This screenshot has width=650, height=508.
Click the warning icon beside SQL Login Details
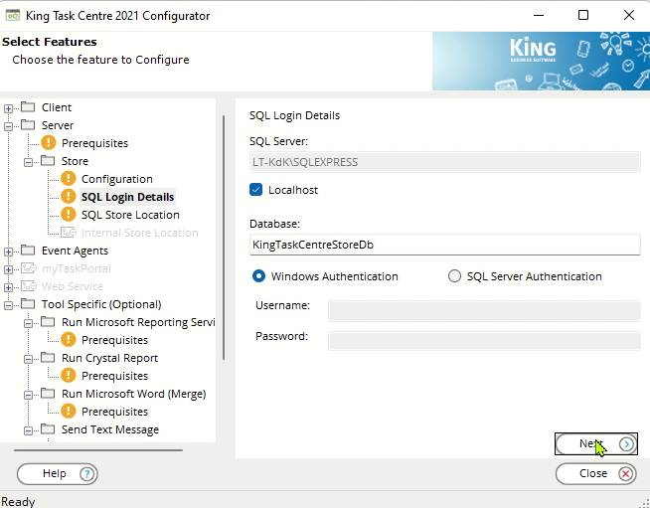click(69, 197)
